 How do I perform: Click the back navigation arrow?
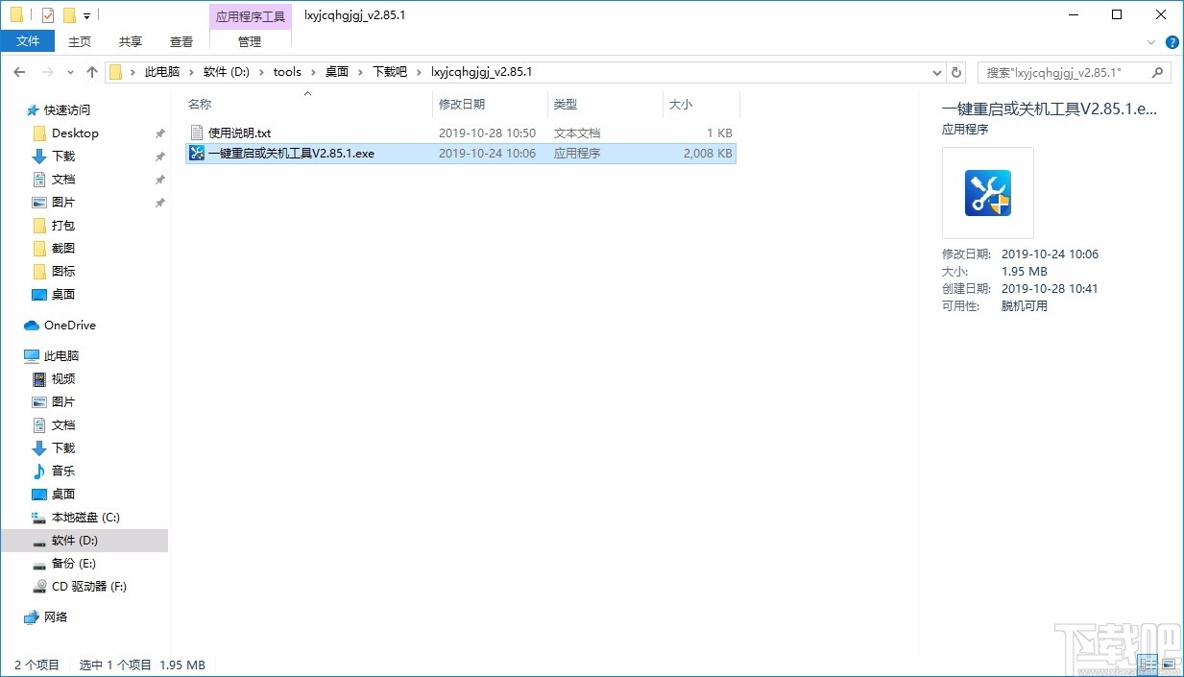(18, 71)
